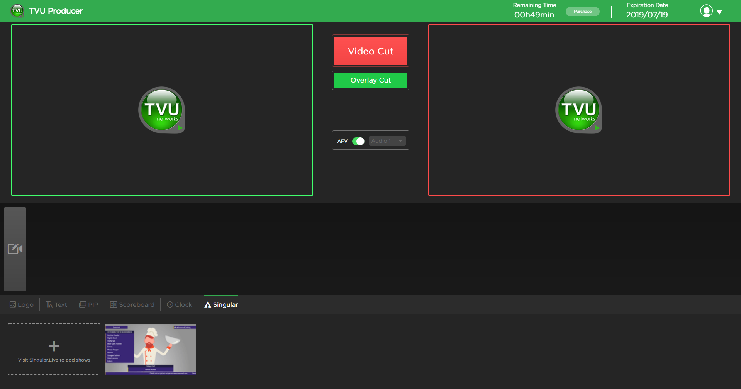
Task: Click the green-bordered preview window
Action: click(x=162, y=110)
